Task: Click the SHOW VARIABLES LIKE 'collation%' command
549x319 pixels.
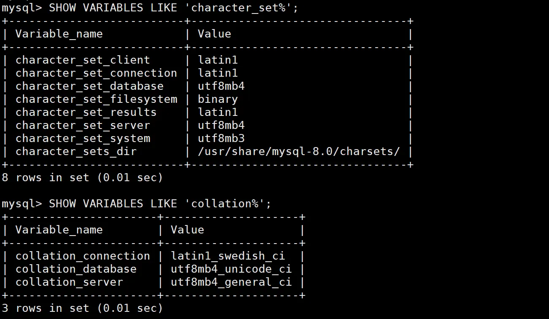Action: [160, 204]
